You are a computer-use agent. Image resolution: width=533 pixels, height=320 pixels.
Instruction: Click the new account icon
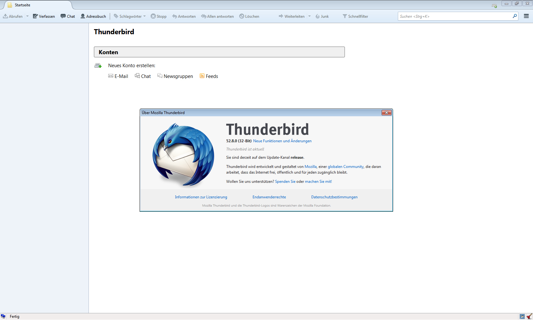[x=98, y=66]
